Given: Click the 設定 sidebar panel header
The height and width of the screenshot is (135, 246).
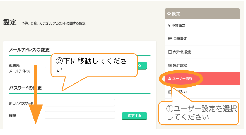Looking at the screenshot, I should pos(202,14).
